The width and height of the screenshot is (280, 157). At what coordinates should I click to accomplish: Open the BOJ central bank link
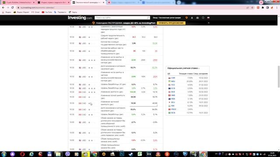click(x=173, y=102)
